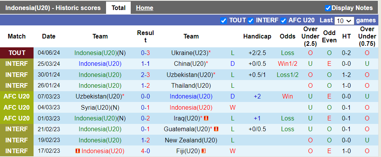This screenshot has height=157, width=381.
Task: Open the 4-0 result against Fiji(U20)
Action: 145,151
